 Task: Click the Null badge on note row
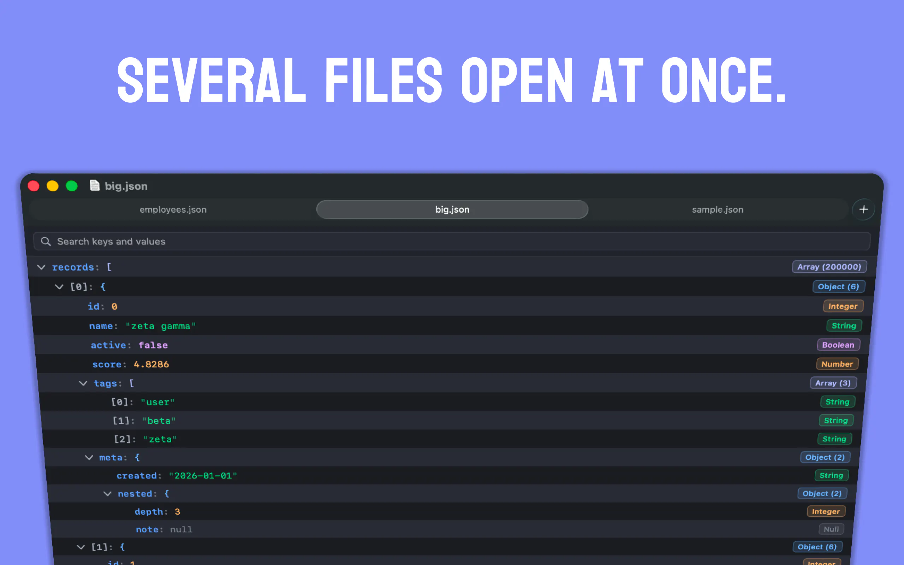(x=831, y=529)
